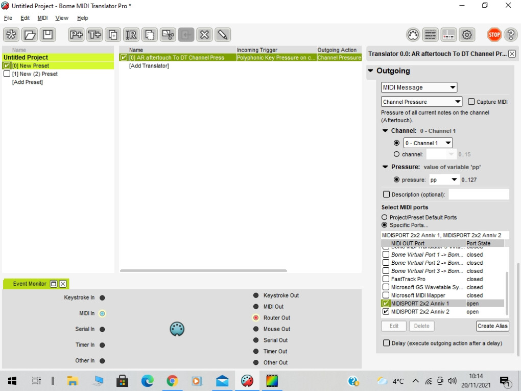521x391 pixels.
Task: Launch File Explorer from the taskbar
Action: [73, 381]
